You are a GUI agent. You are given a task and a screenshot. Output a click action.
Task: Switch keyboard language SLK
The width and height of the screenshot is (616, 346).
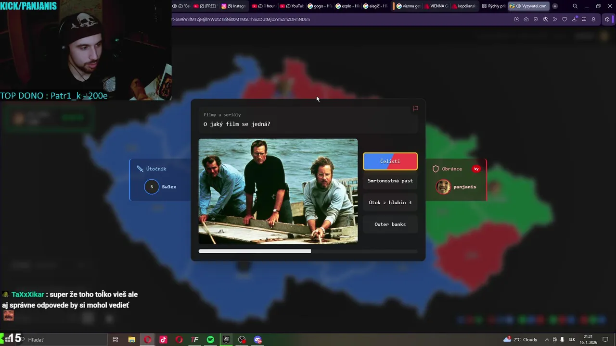click(x=572, y=340)
